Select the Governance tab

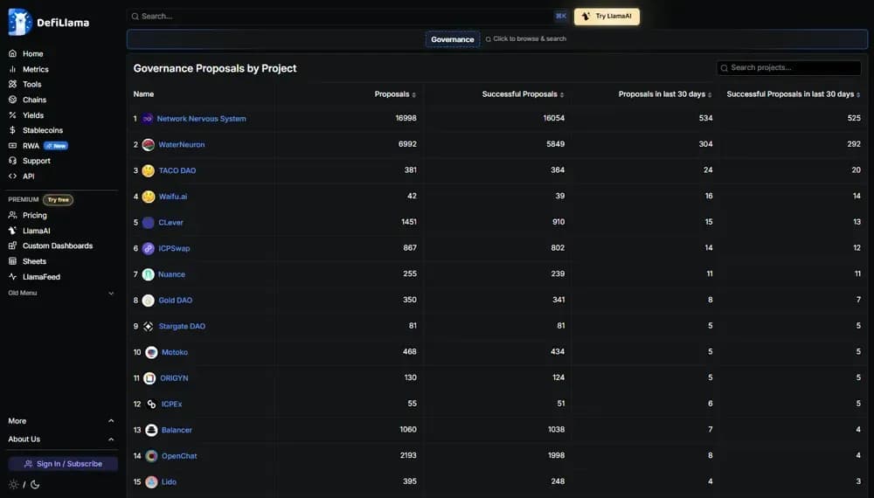coord(453,39)
